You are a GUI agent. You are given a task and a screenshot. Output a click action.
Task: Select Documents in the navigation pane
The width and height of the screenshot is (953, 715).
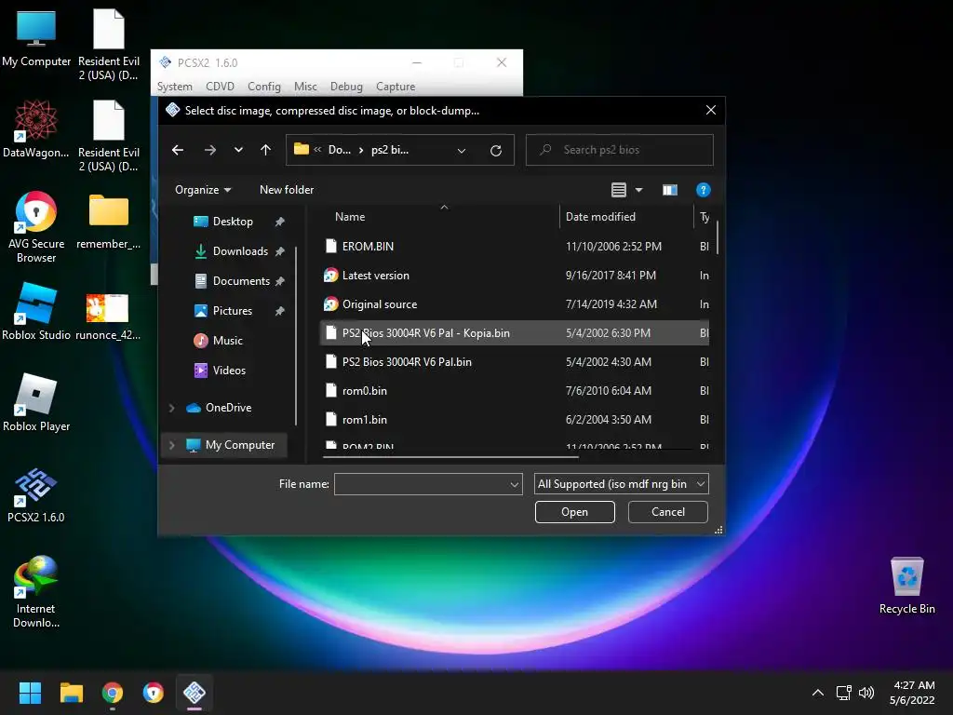click(241, 281)
